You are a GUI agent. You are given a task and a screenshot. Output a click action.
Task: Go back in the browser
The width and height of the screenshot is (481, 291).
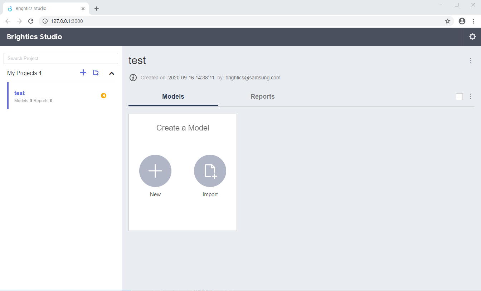8,21
